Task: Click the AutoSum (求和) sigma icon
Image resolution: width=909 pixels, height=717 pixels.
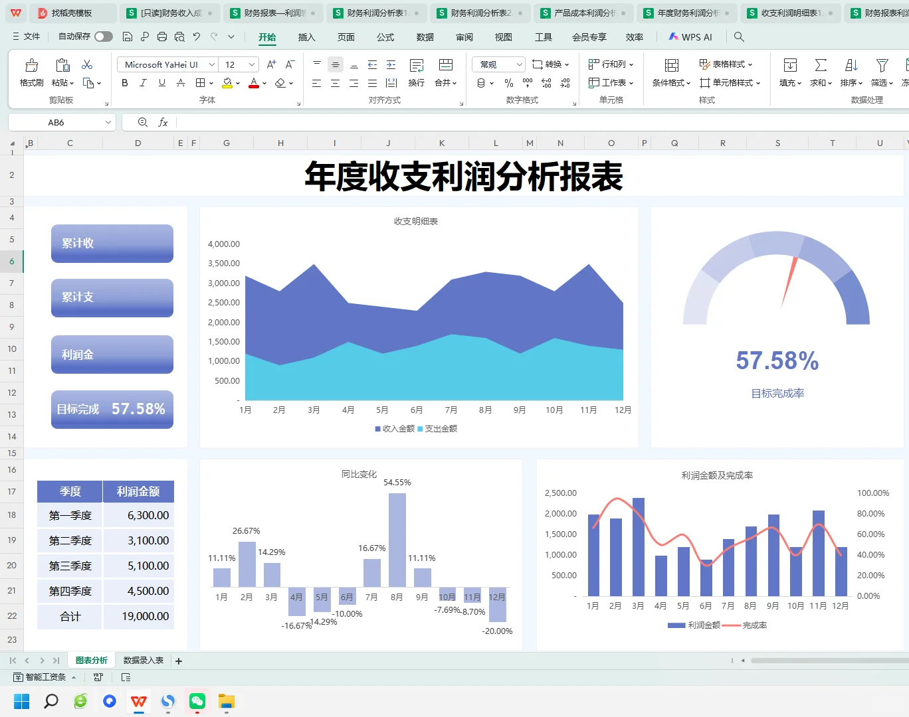Action: click(821, 65)
